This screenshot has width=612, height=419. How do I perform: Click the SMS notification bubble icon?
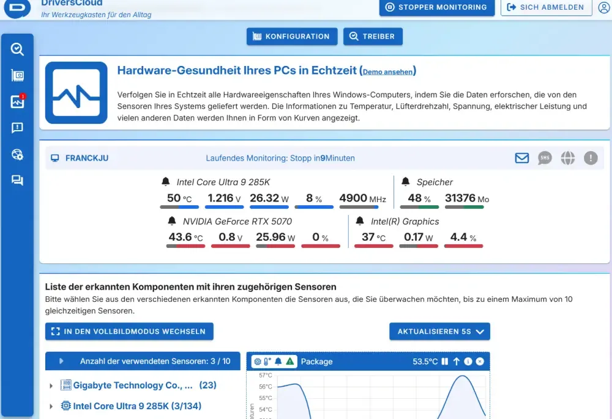[x=545, y=158]
